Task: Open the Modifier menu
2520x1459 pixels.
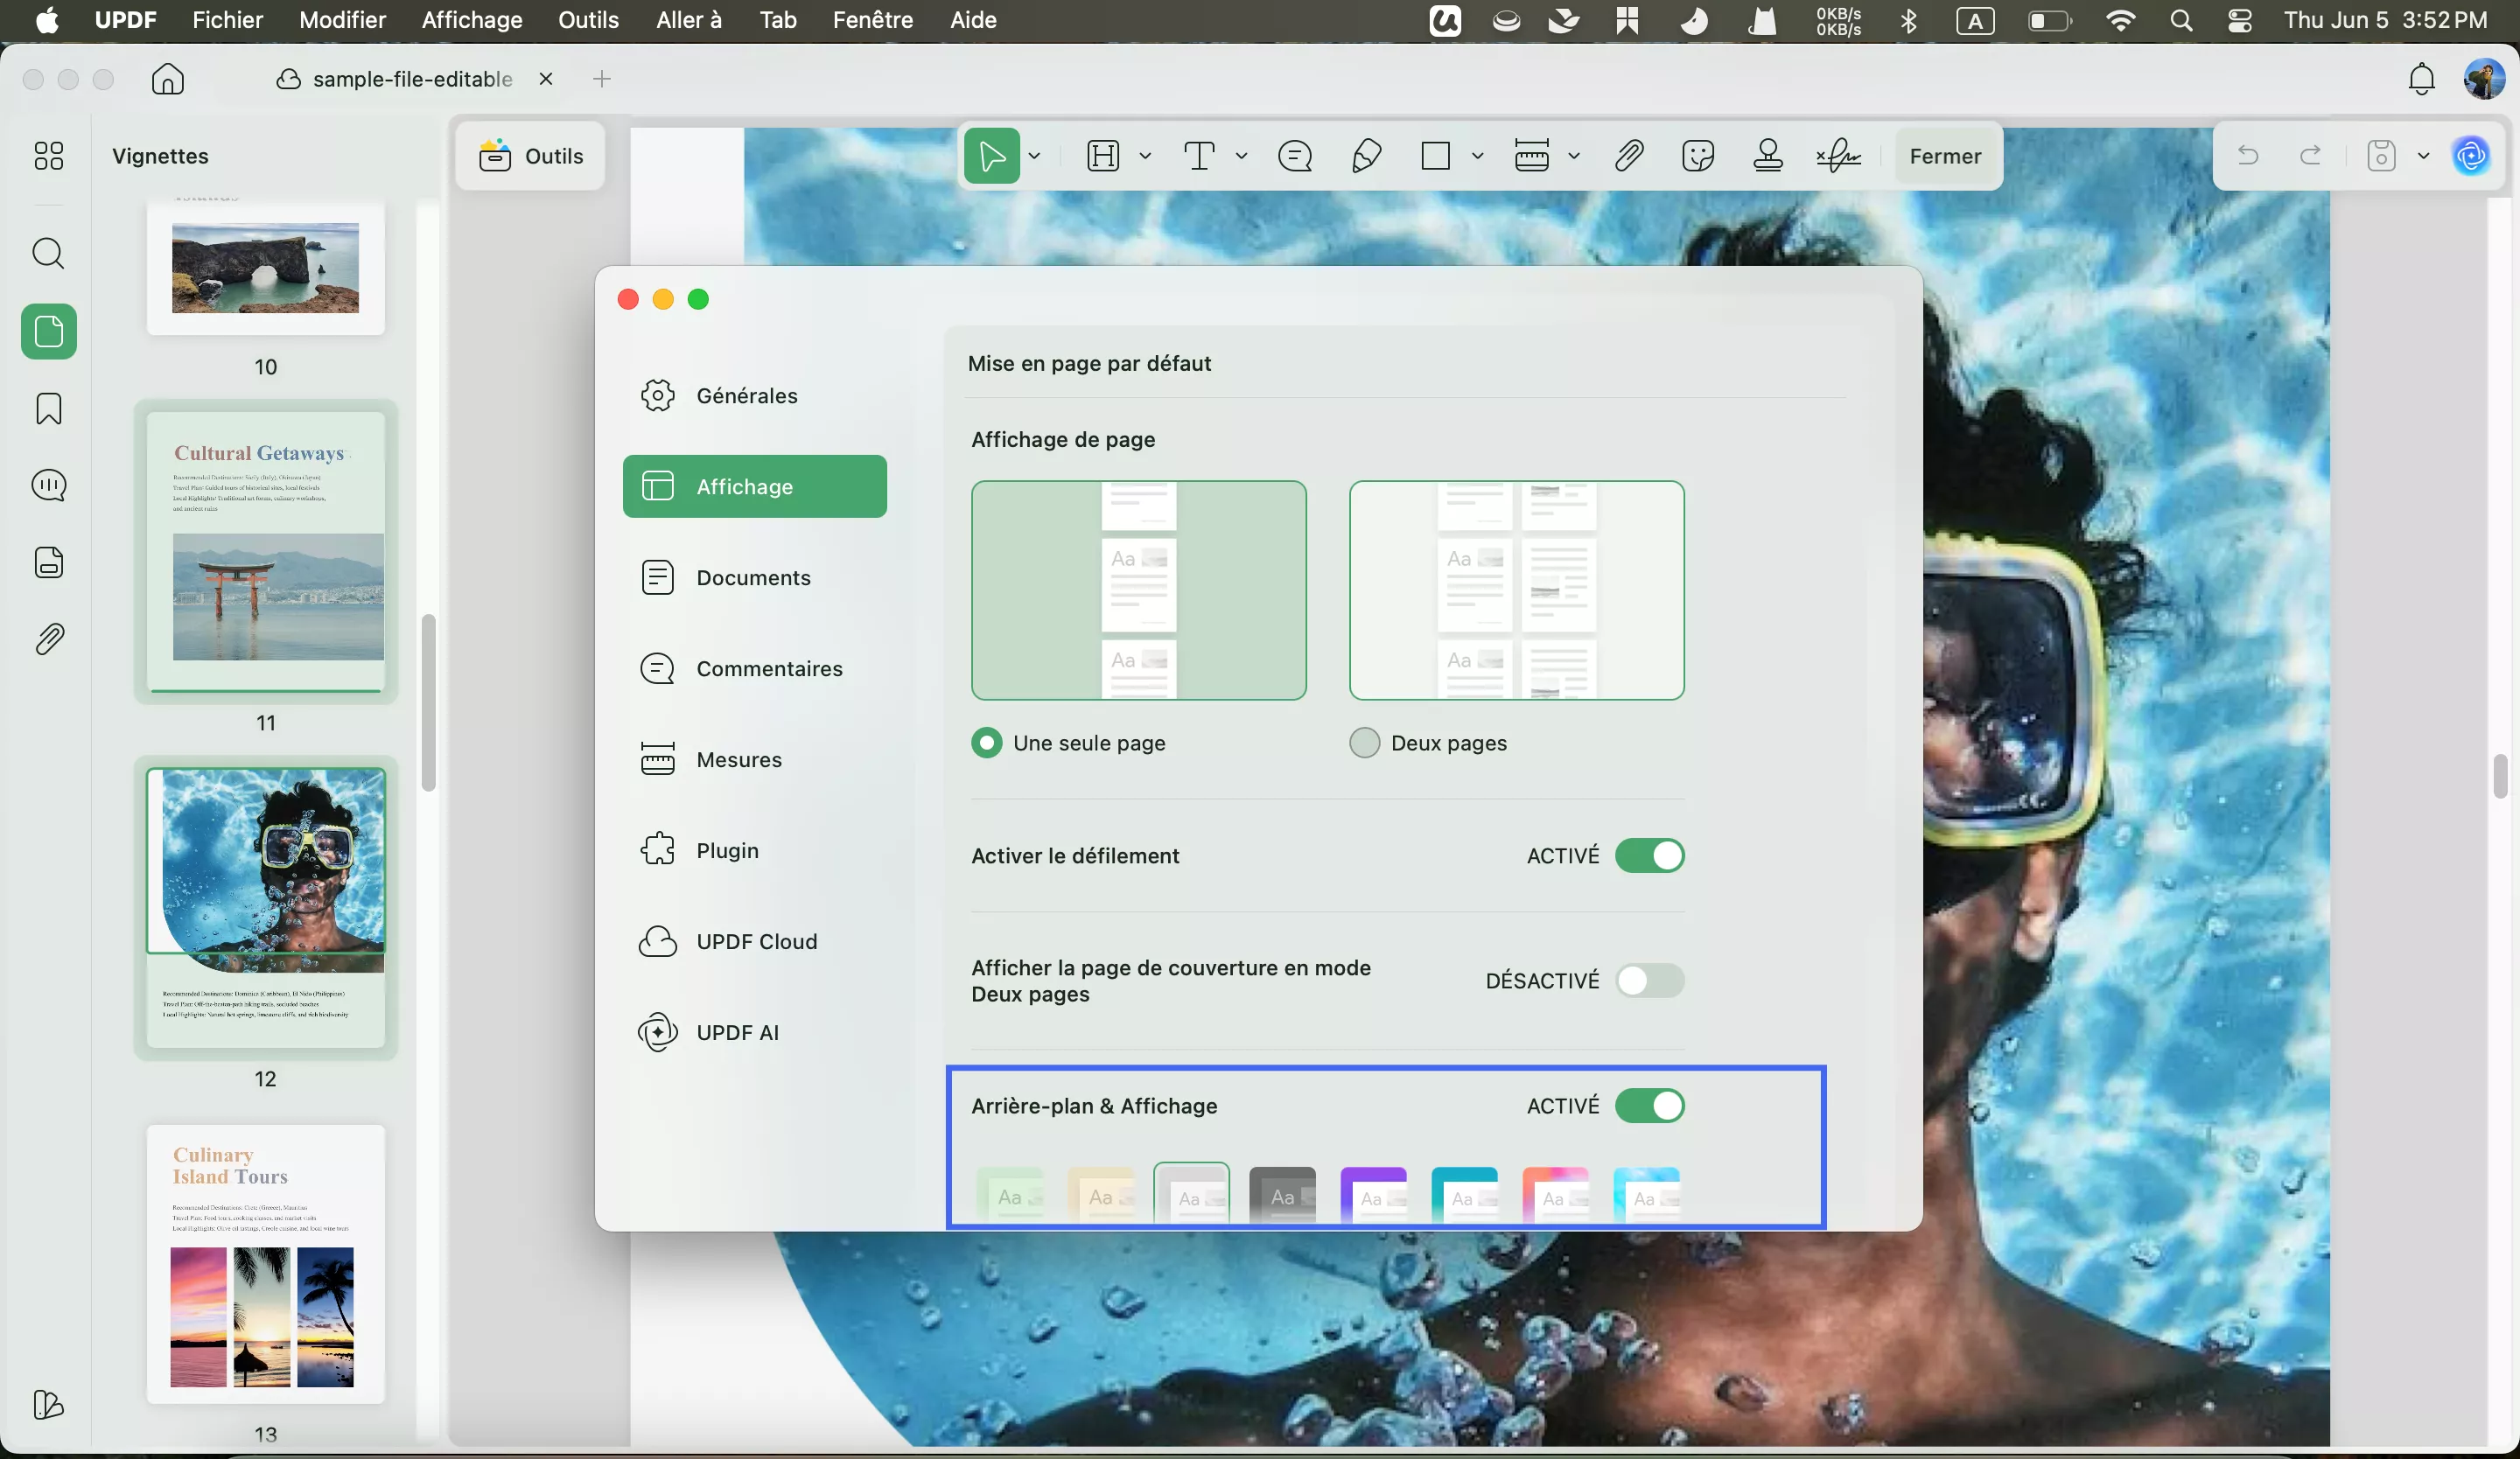Action: 342,20
